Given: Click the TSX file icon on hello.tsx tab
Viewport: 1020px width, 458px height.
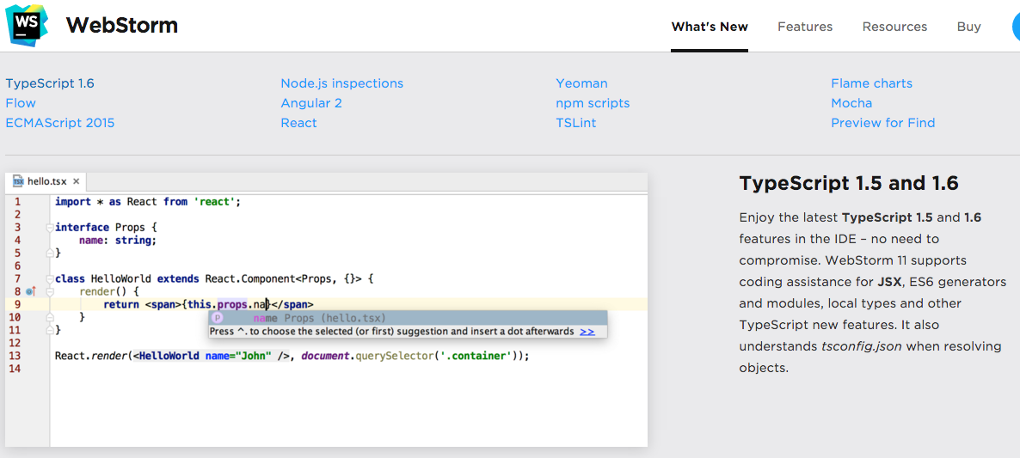Looking at the screenshot, I should (x=17, y=181).
